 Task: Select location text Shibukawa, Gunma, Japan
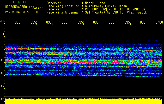(106, 6)
